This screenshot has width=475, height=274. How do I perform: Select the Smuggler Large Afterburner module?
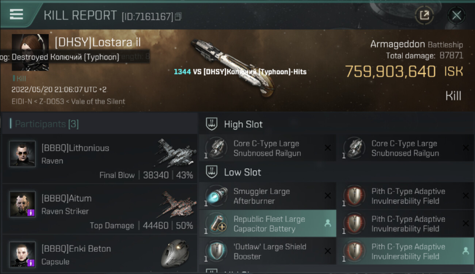(x=267, y=196)
